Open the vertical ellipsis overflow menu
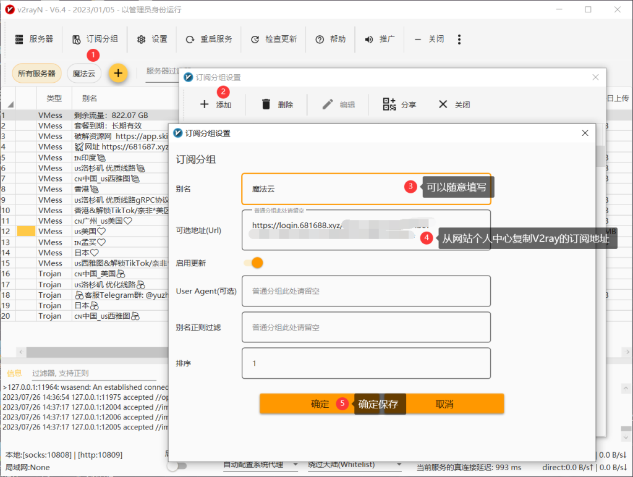The width and height of the screenshot is (633, 477). (x=459, y=39)
